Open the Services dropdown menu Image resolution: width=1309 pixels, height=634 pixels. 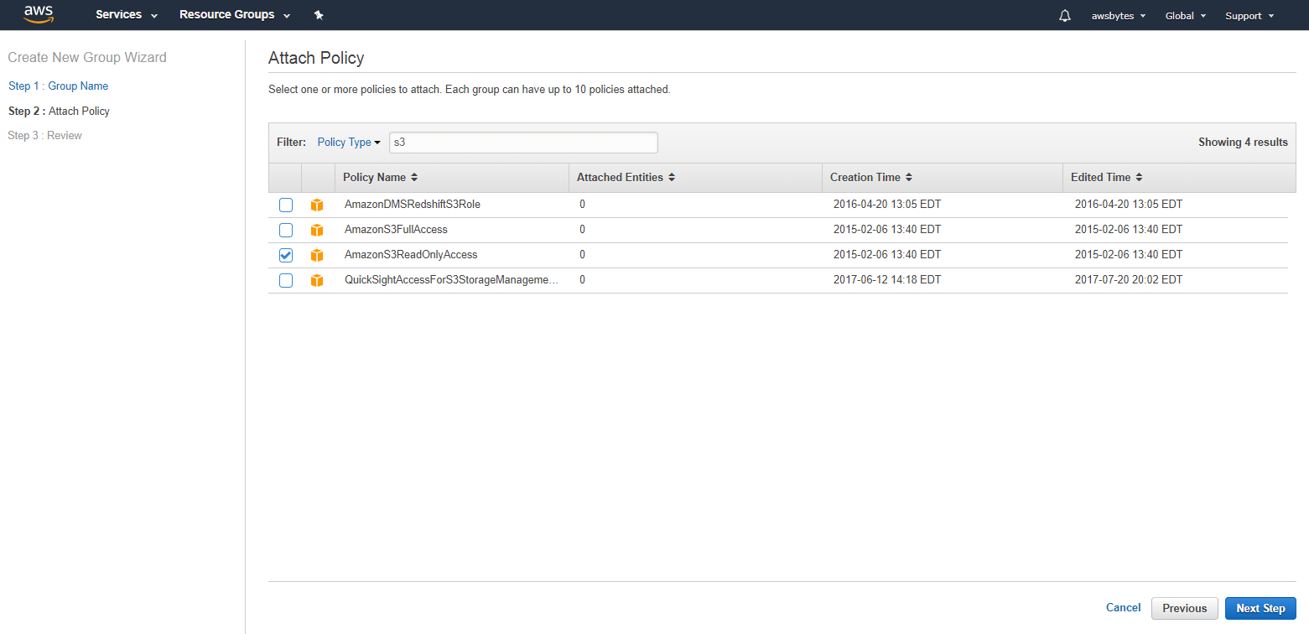tap(127, 15)
